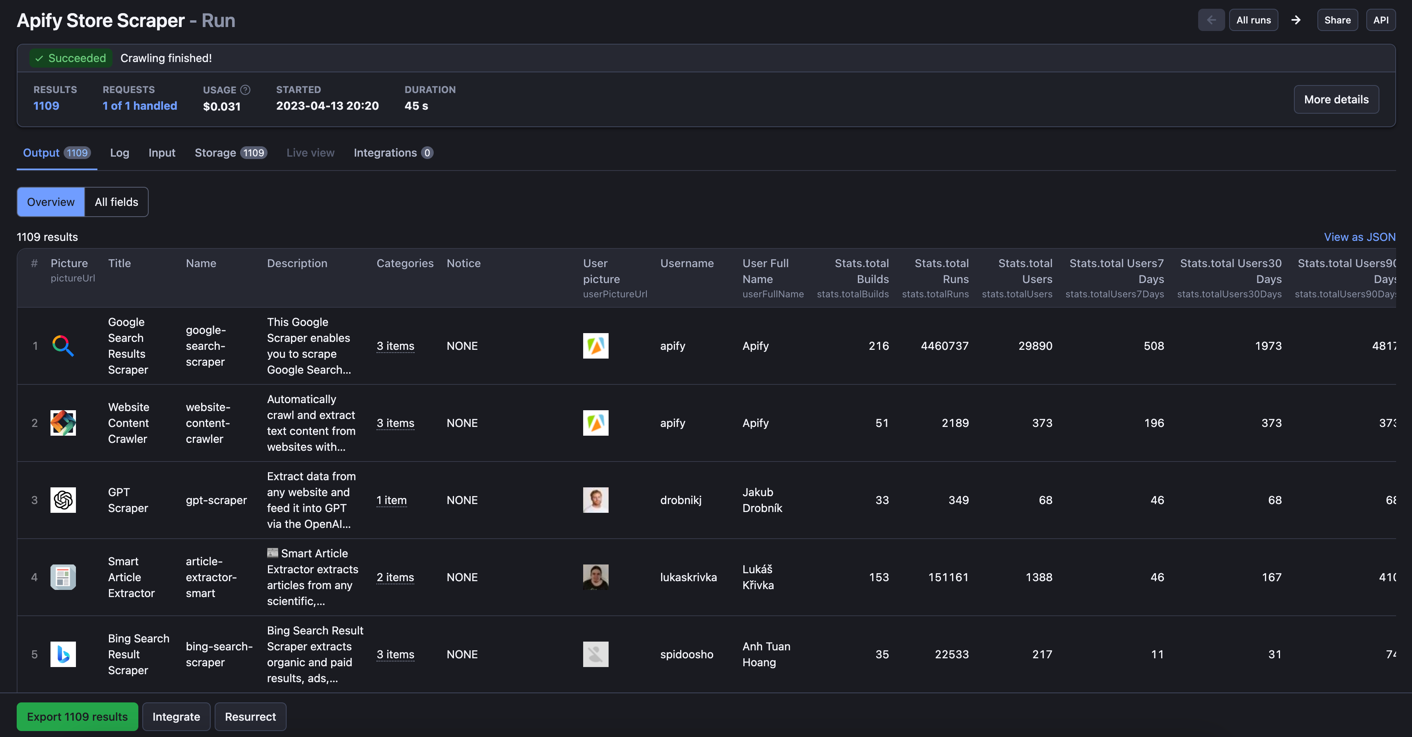Go to next run with right arrow
Viewport: 1412px width, 737px height.
1296,20
